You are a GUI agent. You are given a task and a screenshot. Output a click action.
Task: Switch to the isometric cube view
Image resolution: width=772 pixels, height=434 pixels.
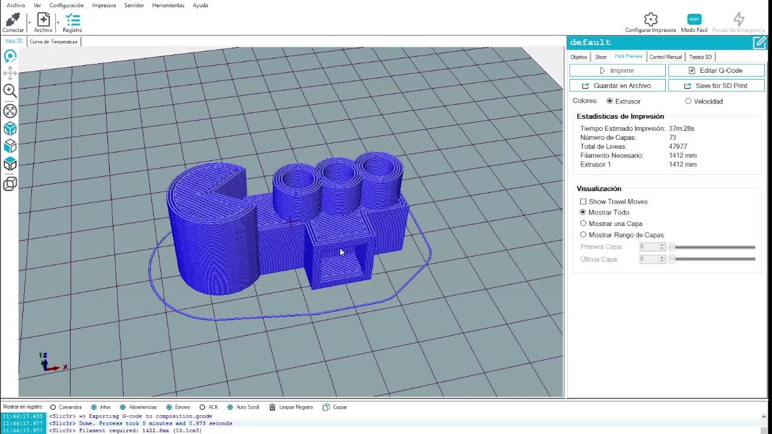point(10,128)
